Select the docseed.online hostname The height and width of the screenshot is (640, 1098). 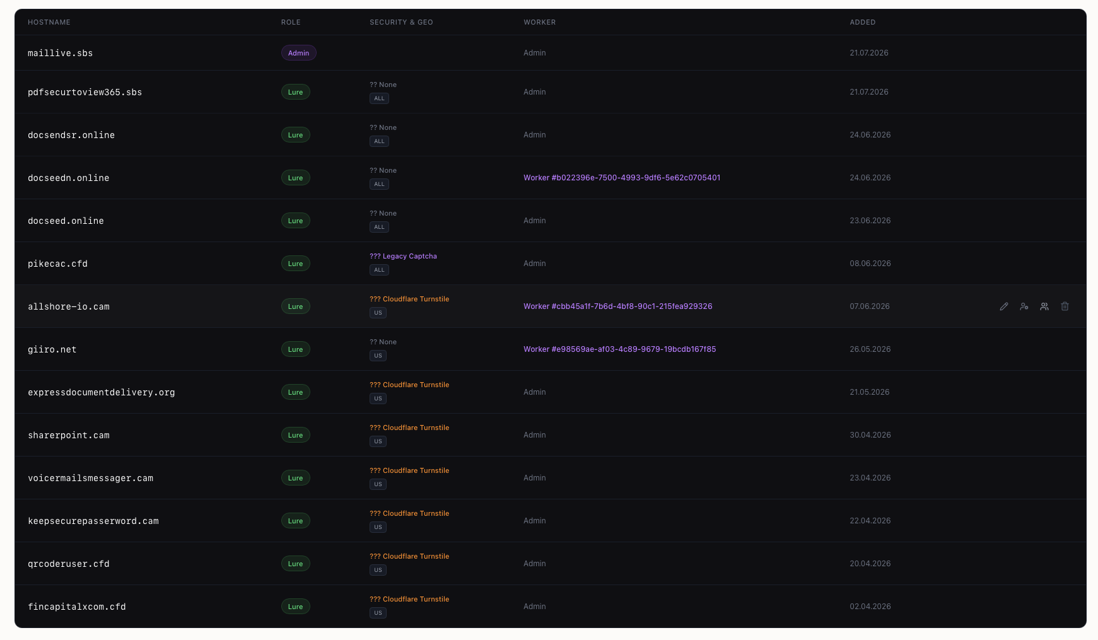tap(66, 221)
